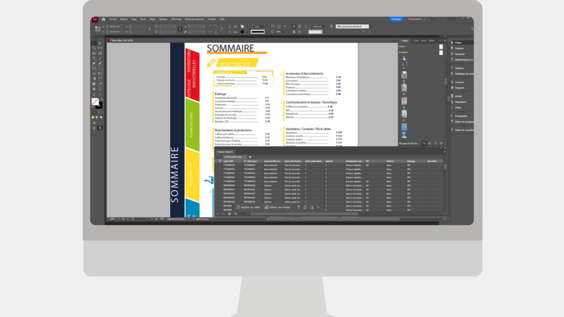The width and height of the screenshot is (564, 317).
Task: Select the Line tool
Action: 100,58
